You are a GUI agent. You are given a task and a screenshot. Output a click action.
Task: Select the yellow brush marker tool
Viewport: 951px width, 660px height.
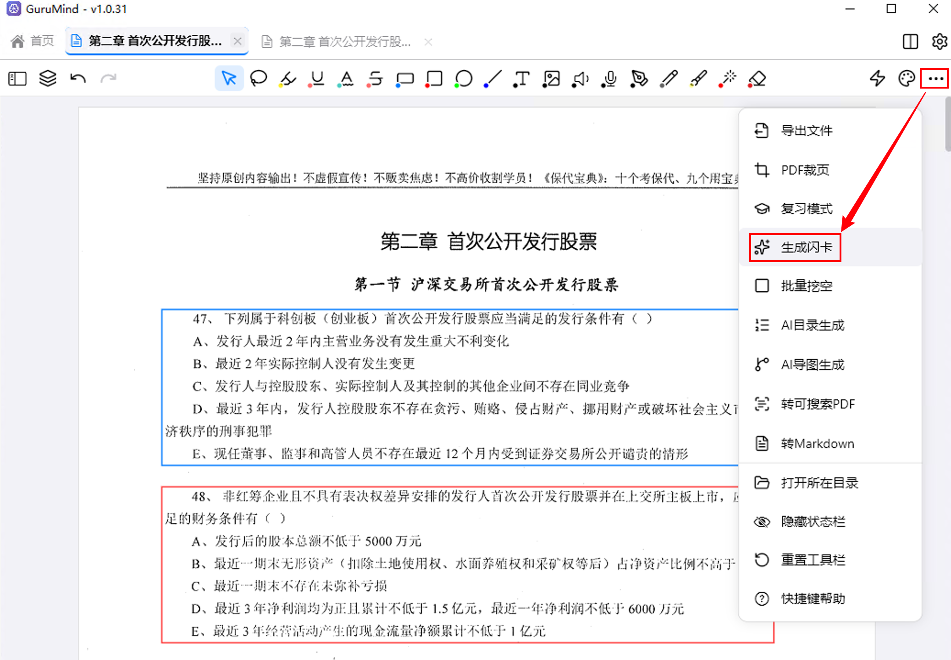coord(698,78)
